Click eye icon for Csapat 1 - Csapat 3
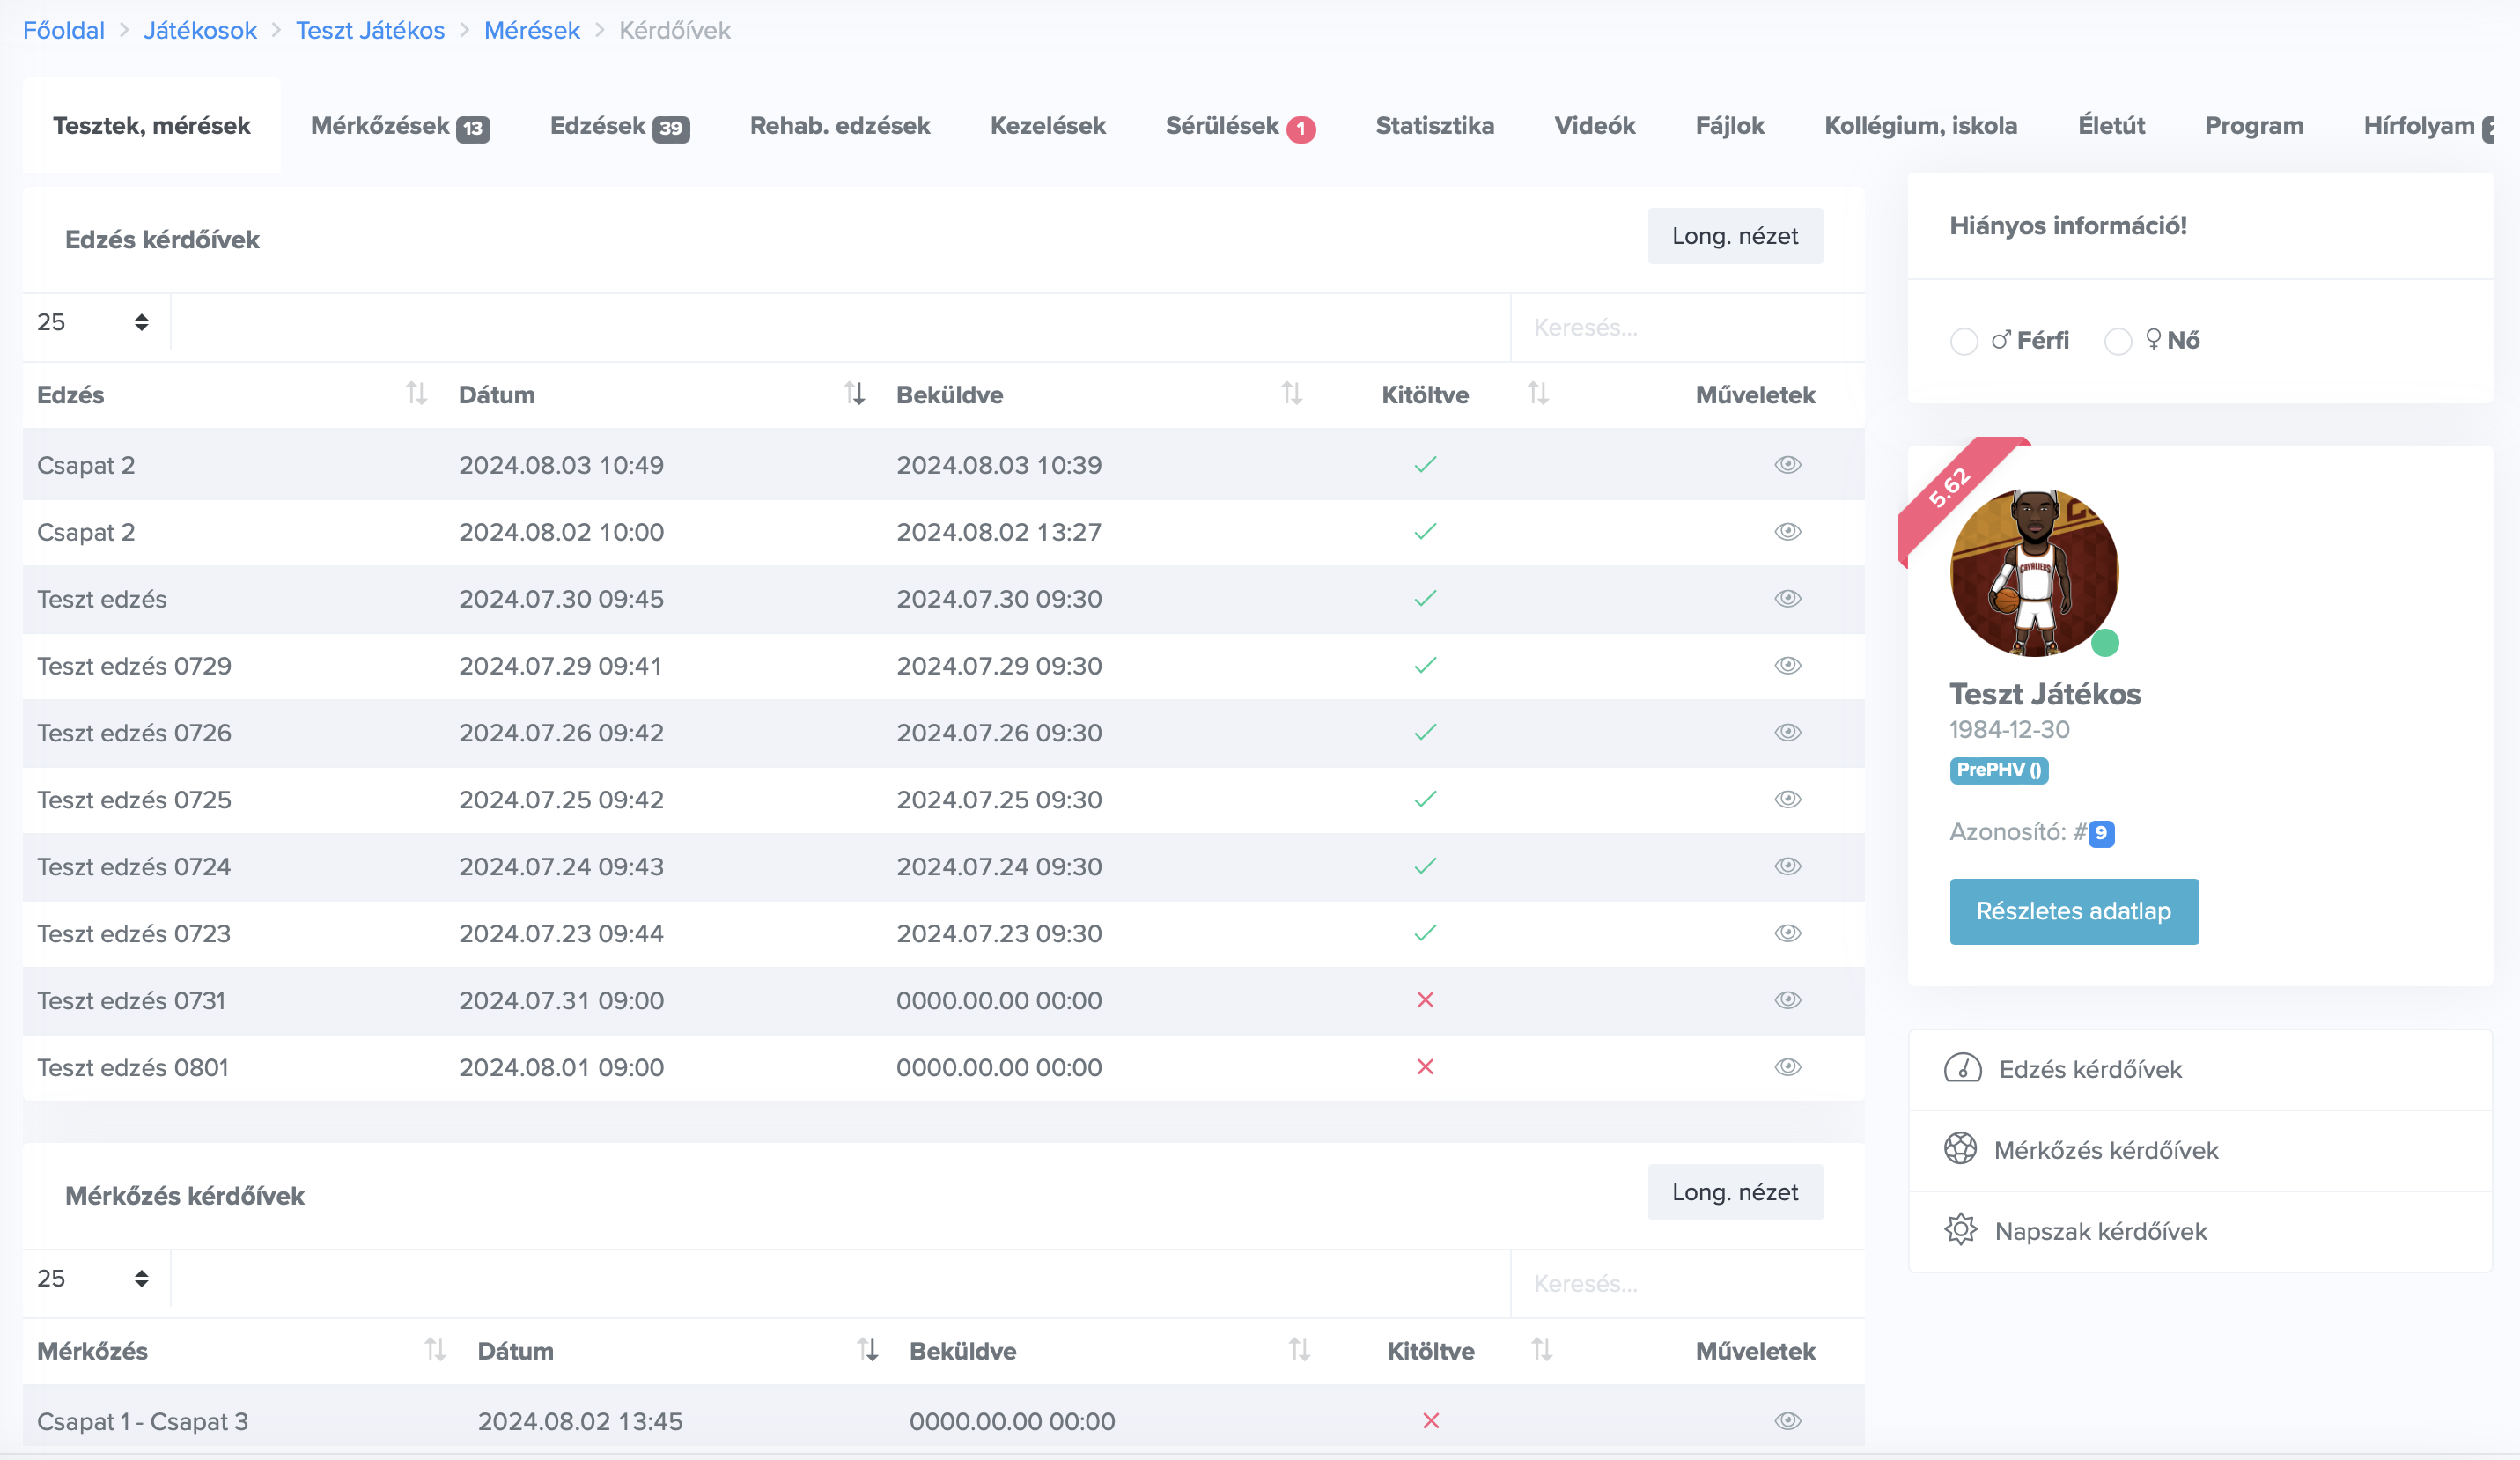The image size is (2520, 1460). (1787, 1421)
